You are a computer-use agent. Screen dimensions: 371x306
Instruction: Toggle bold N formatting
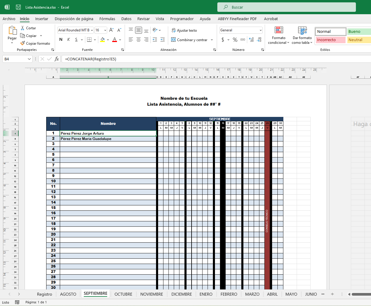(x=61, y=40)
